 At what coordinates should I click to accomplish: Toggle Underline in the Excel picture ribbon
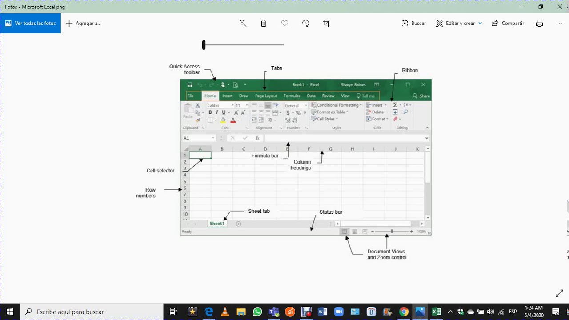[224, 112]
